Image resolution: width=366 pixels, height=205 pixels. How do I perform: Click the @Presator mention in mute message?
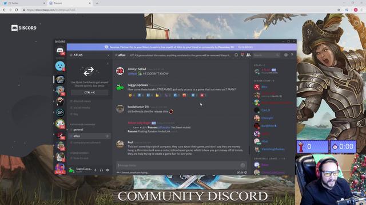pyautogui.click(x=164, y=128)
